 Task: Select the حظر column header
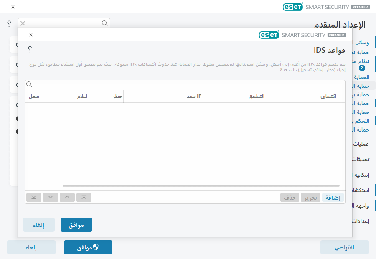click(117, 96)
